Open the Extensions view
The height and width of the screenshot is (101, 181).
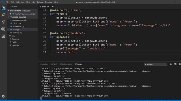(x=3, y=36)
